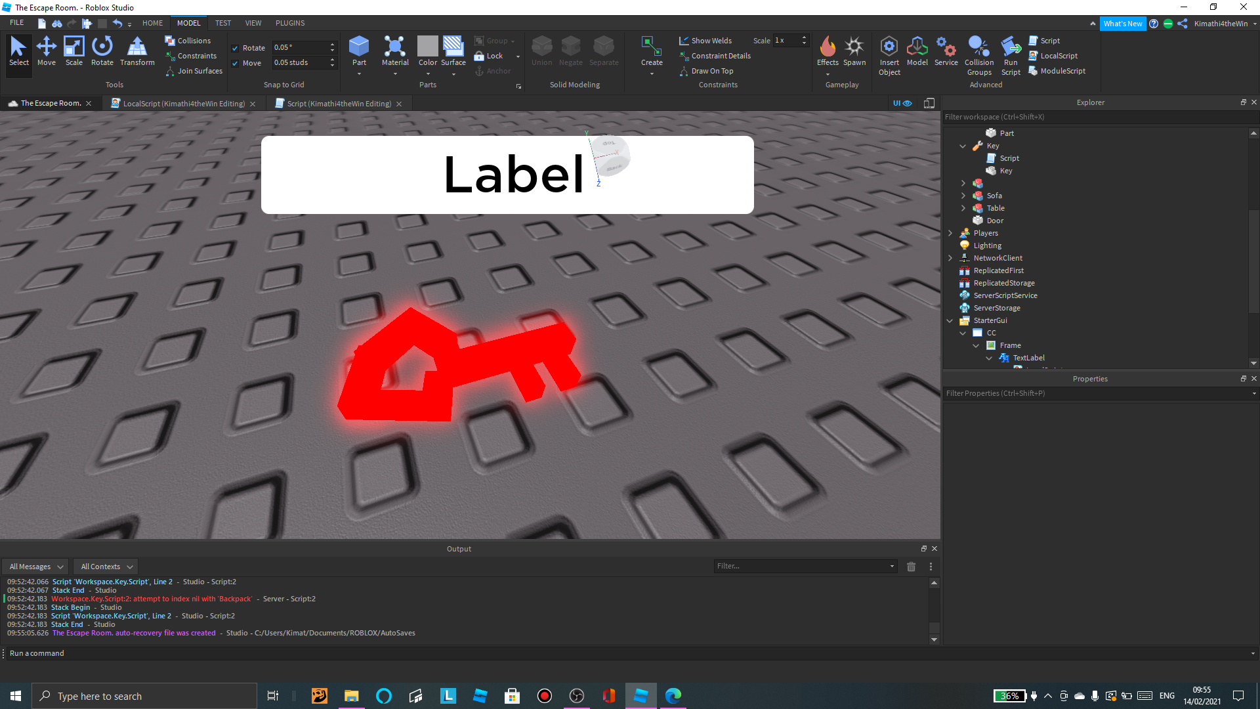The image size is (1260, 709).
Task: Clear the output with trash icon
Action: tap(911, 567)
